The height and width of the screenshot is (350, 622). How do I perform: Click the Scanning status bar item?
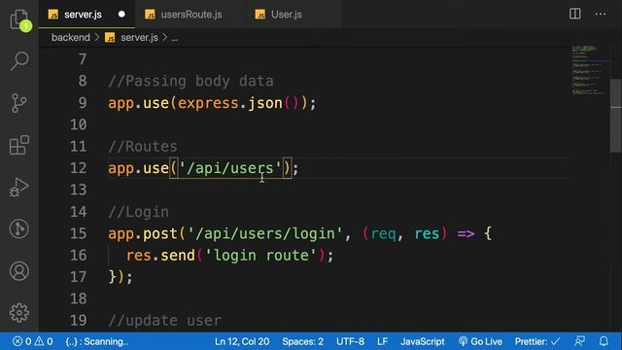click(x=97, y=341)
